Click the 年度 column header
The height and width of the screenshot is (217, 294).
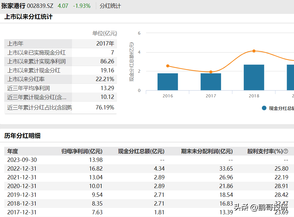13,151
